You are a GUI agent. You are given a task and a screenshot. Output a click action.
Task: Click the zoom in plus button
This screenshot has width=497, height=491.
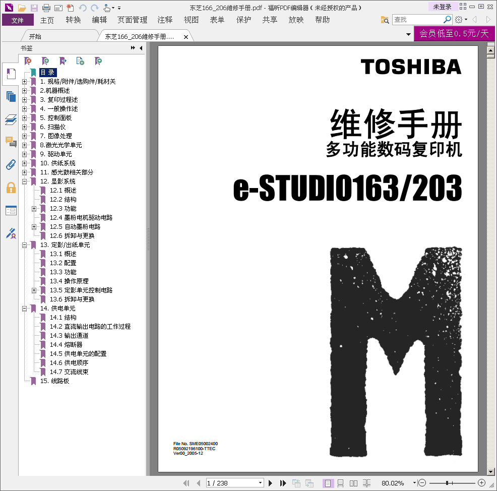tap(481, 483)
